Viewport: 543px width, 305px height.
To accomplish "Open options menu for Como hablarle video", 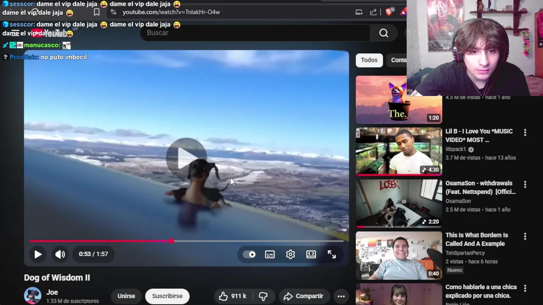I will pyautogui.click(x=525, y=288).
